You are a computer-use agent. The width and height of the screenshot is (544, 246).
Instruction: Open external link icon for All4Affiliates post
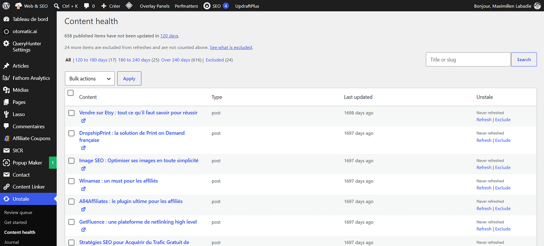tap(83, 209)
